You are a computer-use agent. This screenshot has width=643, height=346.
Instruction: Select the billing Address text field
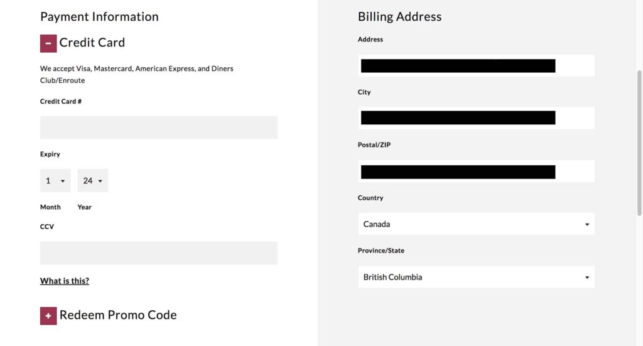(x=476, y=65)
